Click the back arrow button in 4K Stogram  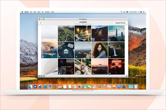tap(41, 23)
